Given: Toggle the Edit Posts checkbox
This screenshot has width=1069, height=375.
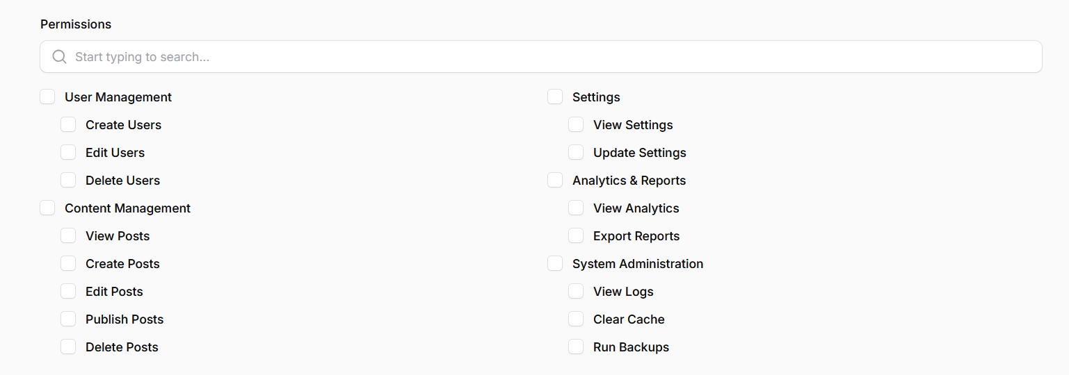Looking at the screenshot, I should coord(68,292).
